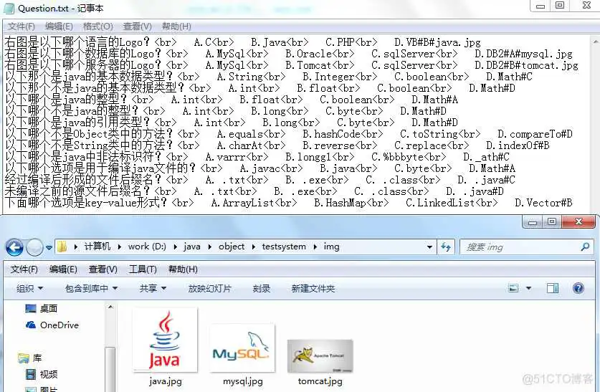This screenshot has height=392, width=600.
Task: Open the 包含到库中 dropdown
Action: click(91, 288)
